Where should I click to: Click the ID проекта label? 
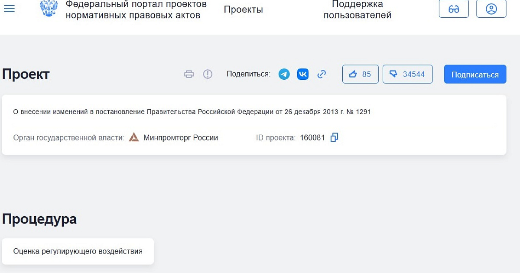[276, 138]
